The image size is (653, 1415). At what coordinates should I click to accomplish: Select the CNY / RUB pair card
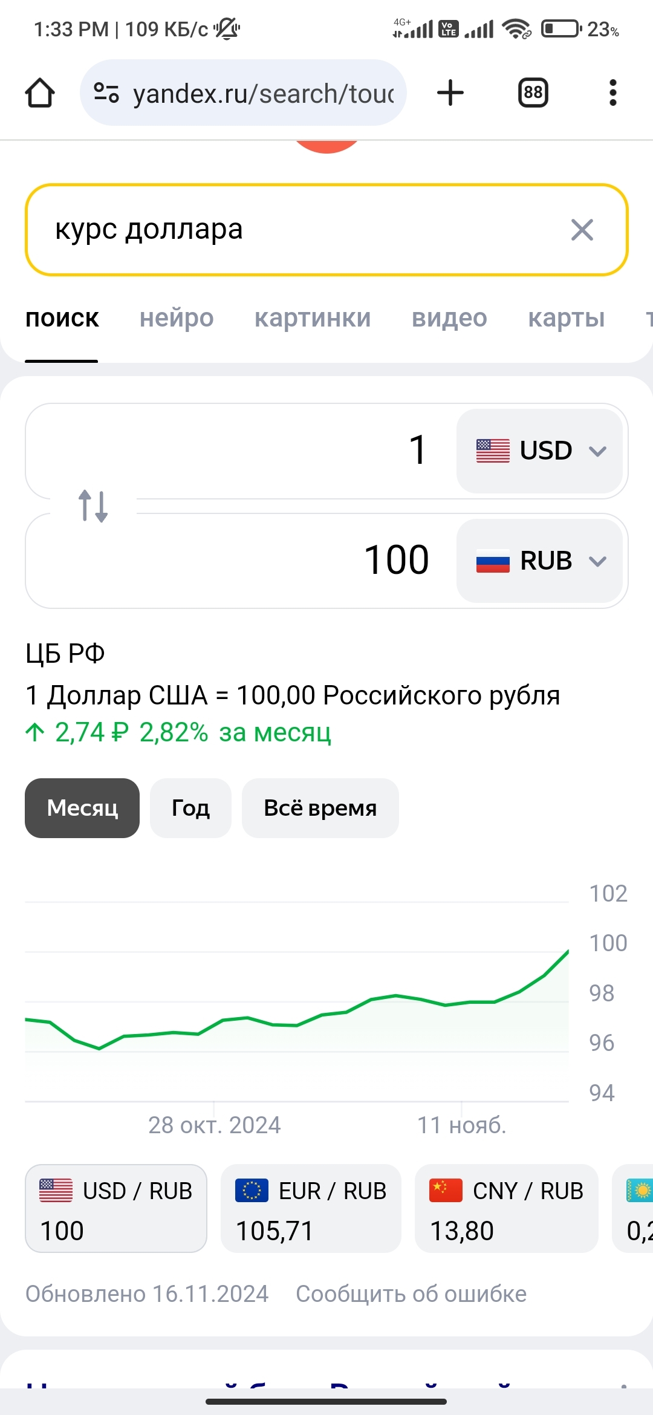click(x=506, y=1208)
